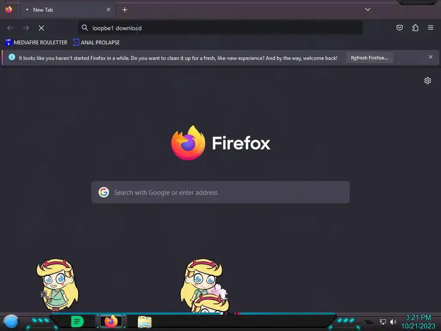Click the Firefox taskbar icon
This screenshot has height=331, width=441.
point(111,322)
